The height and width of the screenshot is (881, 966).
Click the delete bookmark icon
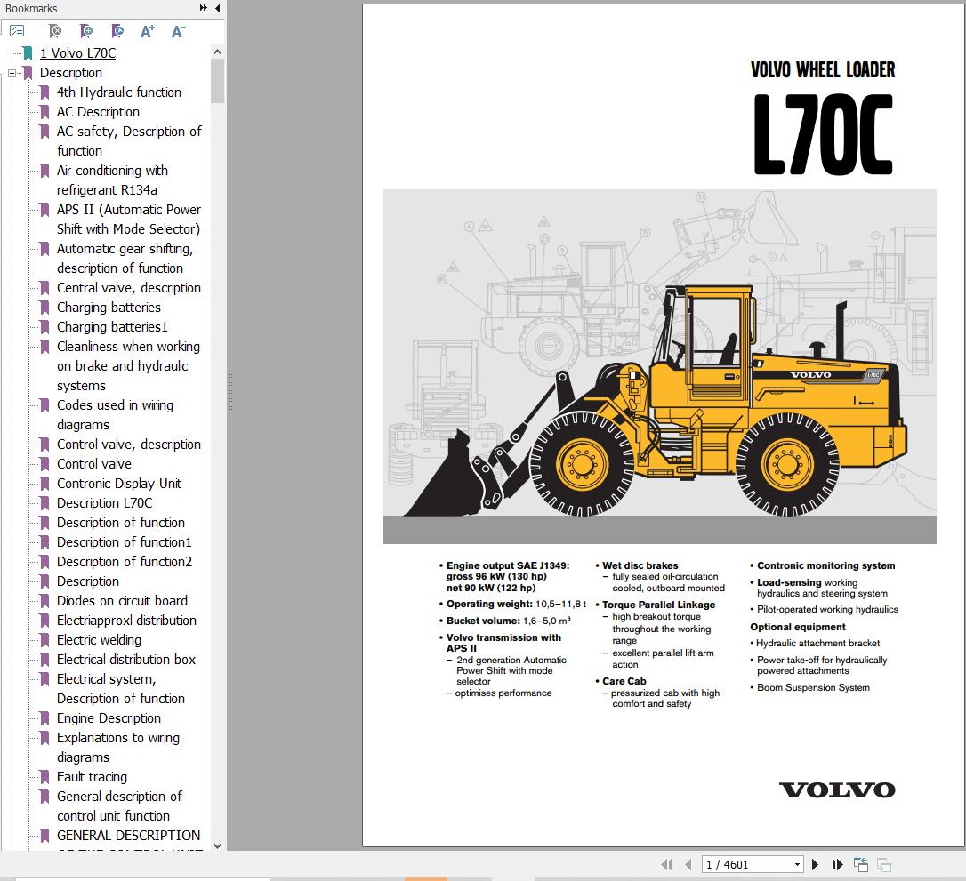tap(55, 31)
